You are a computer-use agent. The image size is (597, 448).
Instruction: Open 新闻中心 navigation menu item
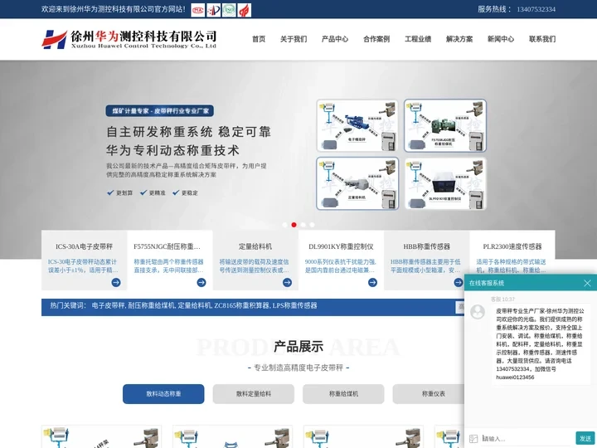point(501,39)
